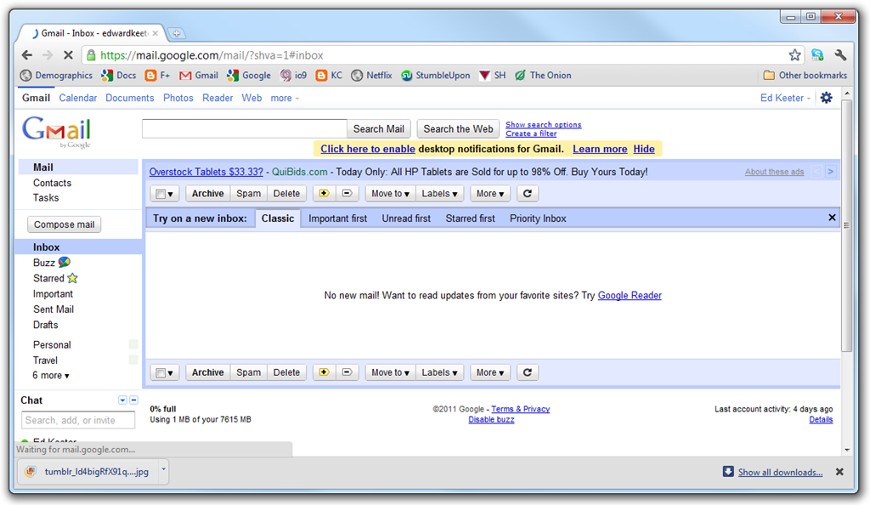Click the Compose mail button
This screenshot has width=870, height=505.
tap(65, 224)
